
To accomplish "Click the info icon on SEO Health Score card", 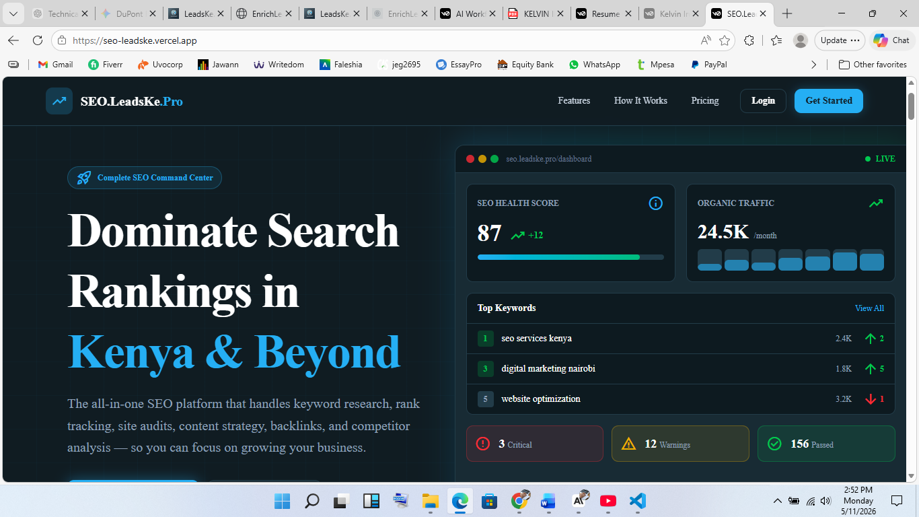I will [x=656, y=203].
